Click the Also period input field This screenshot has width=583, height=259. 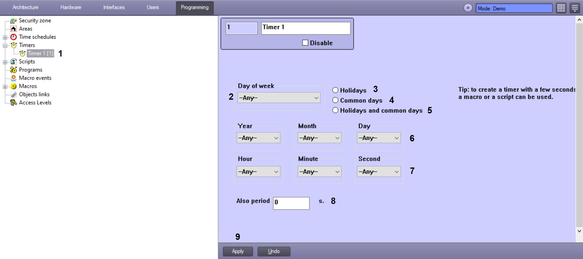(291, 203)
